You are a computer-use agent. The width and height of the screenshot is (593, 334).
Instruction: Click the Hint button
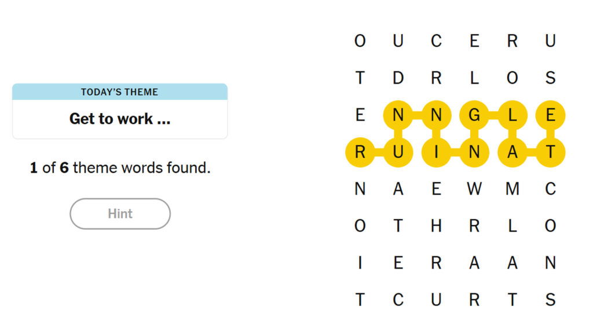point(120,213)
